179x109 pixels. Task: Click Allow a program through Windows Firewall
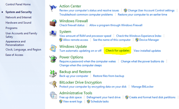tap(116, 25)
